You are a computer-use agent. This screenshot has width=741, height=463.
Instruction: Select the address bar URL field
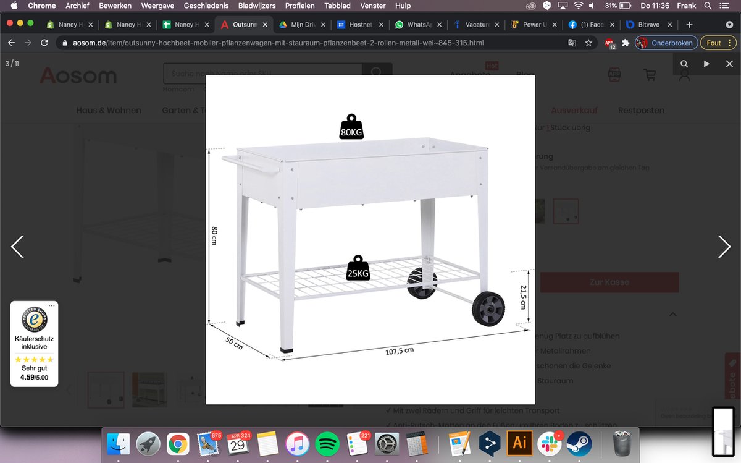(309, 43)
